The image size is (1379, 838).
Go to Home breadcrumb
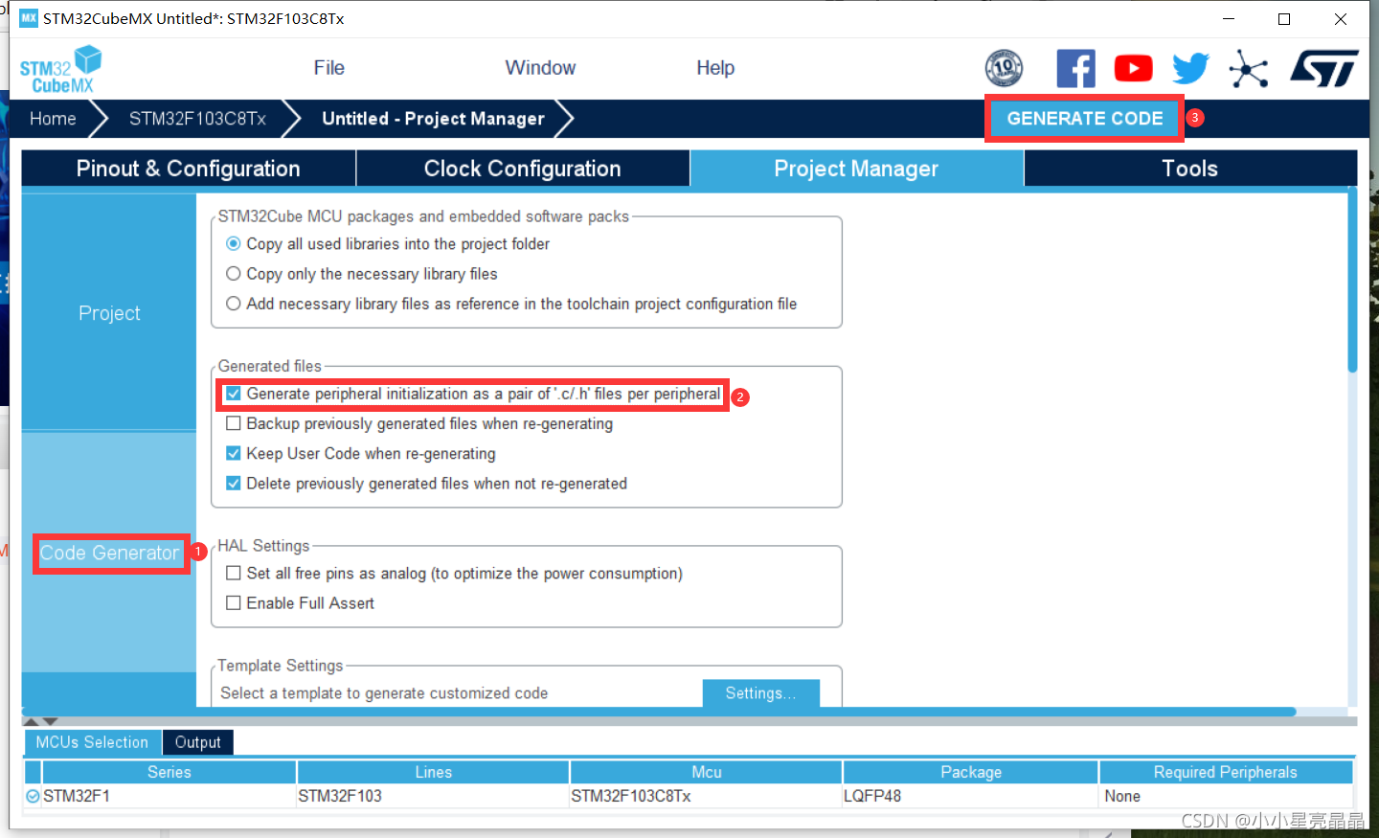coord(53,119)
